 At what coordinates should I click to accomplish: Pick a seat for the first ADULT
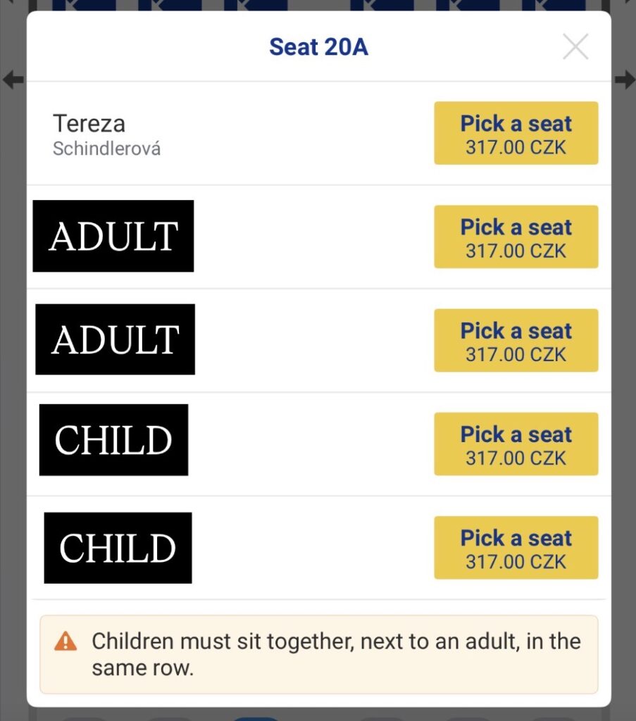click(x=516, y=237)
